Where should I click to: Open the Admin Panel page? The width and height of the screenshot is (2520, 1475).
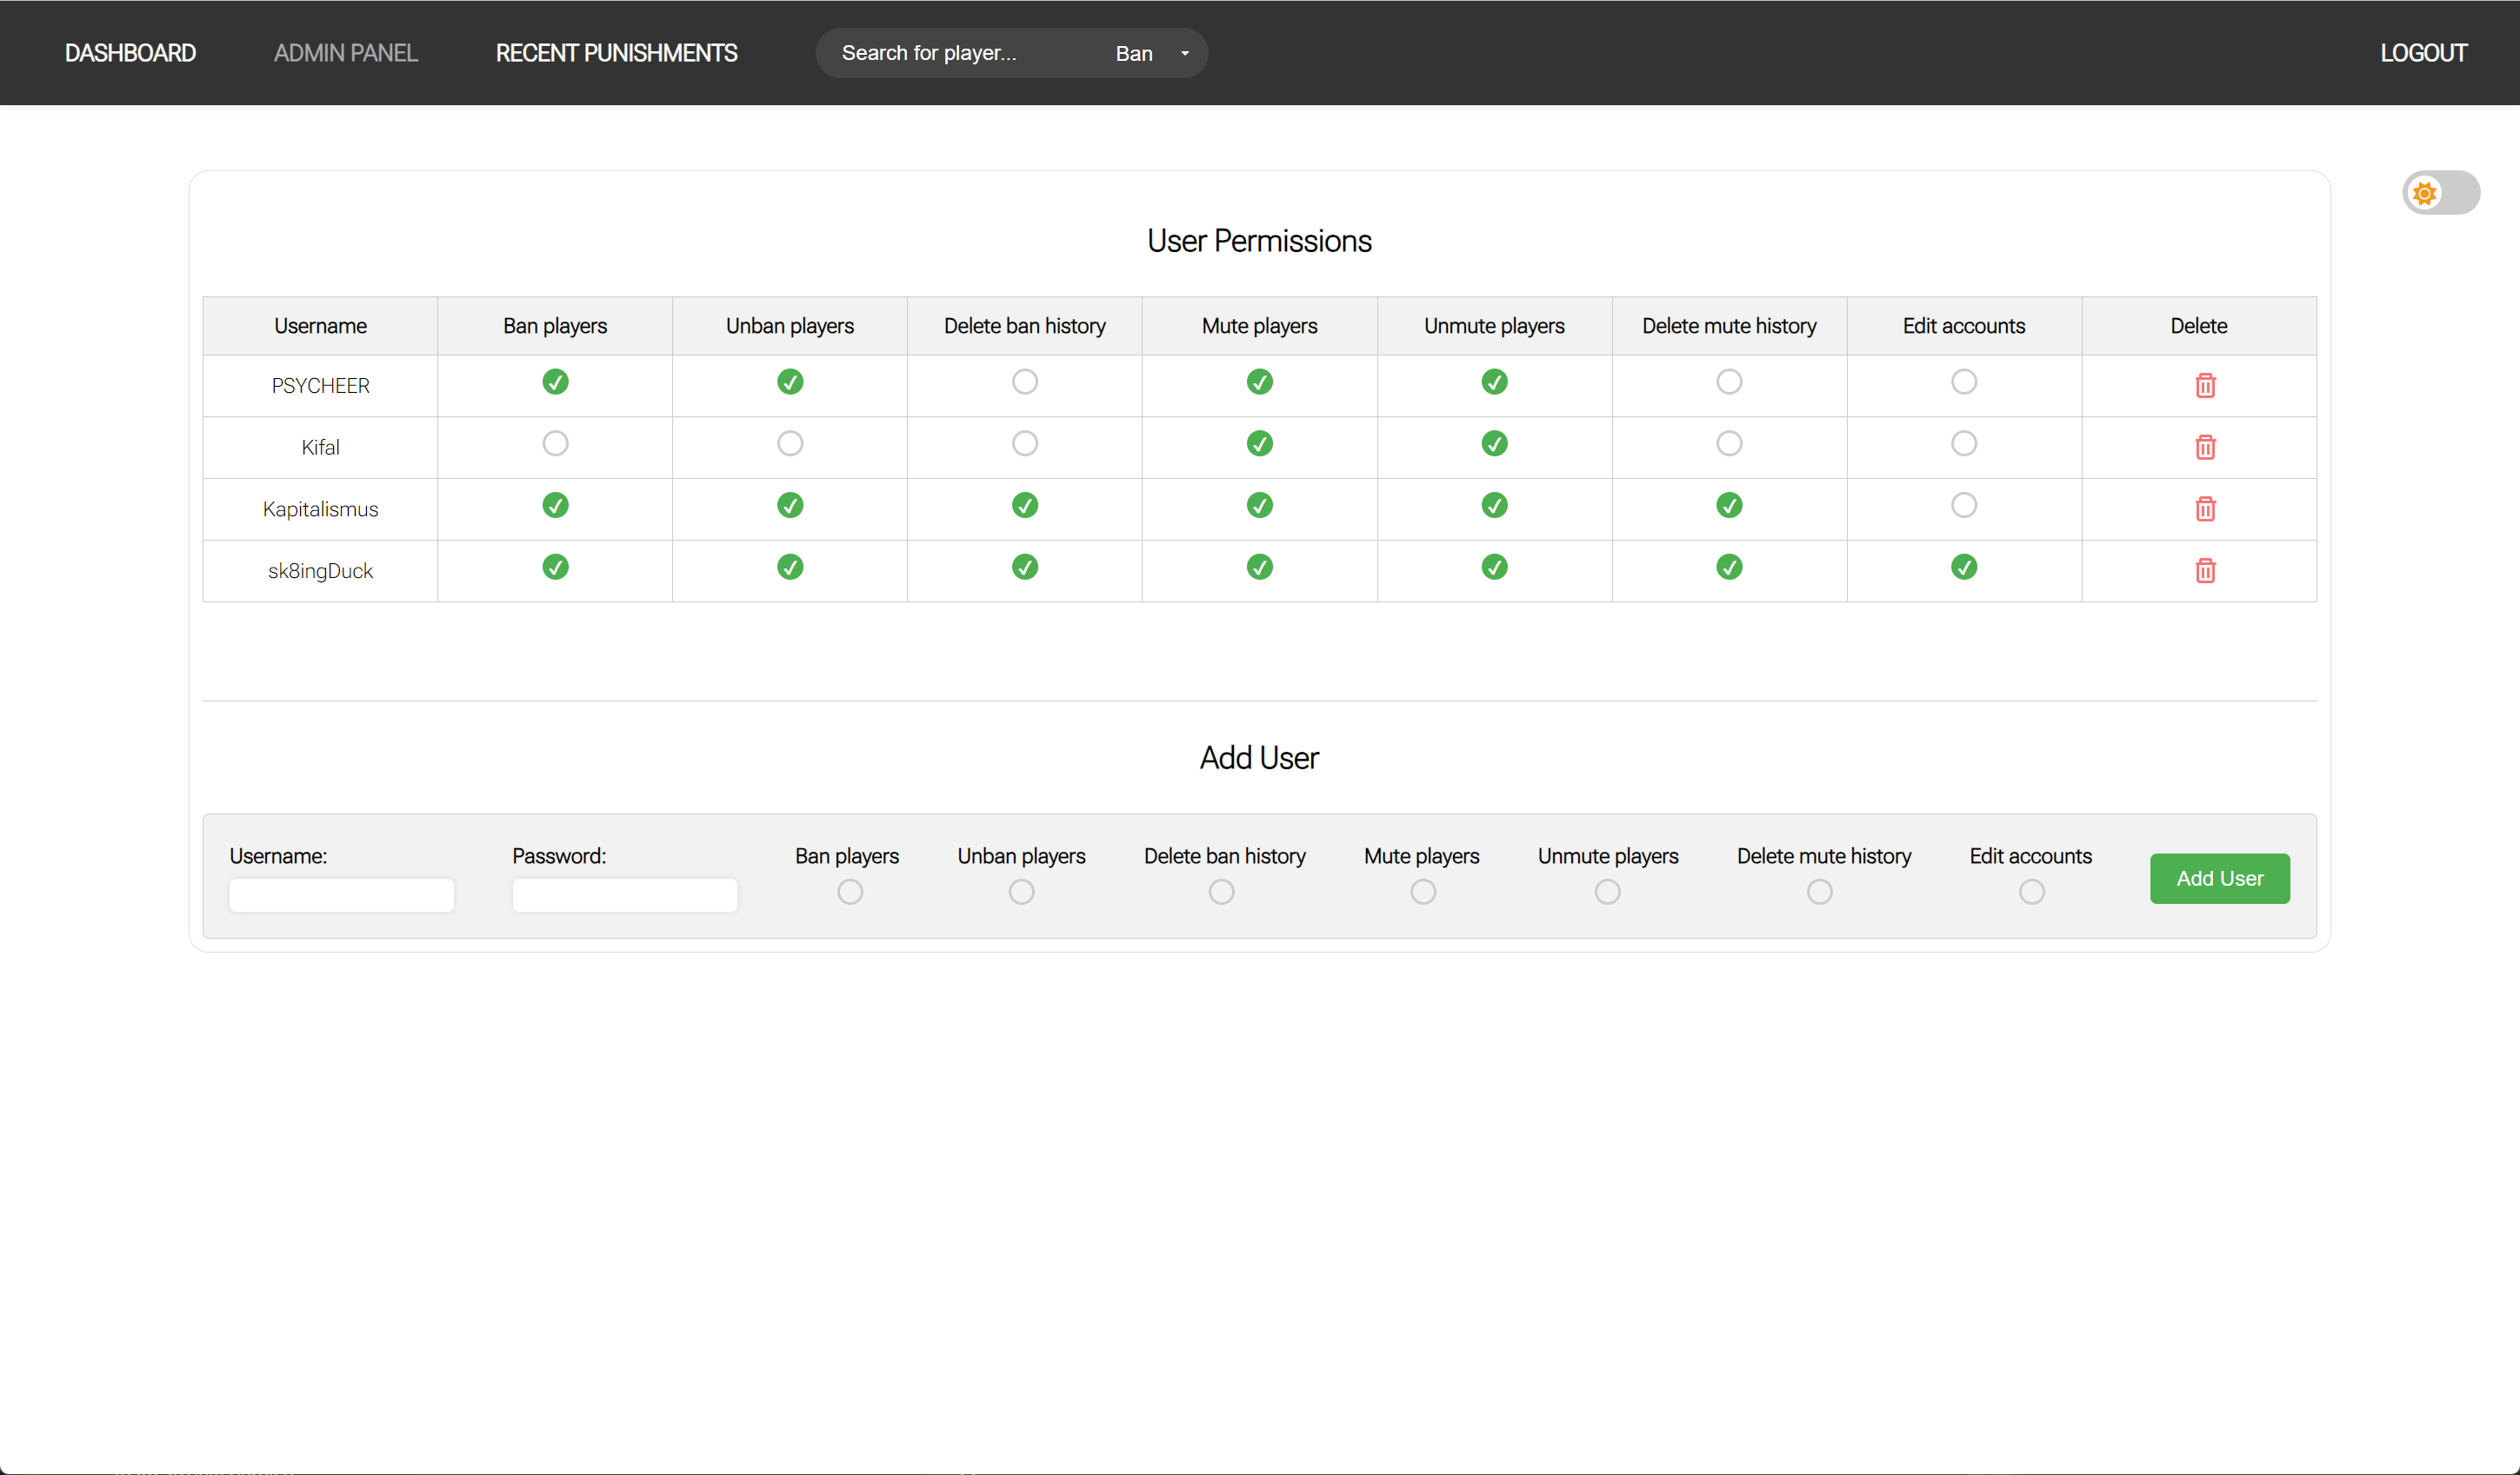(345, 53)
